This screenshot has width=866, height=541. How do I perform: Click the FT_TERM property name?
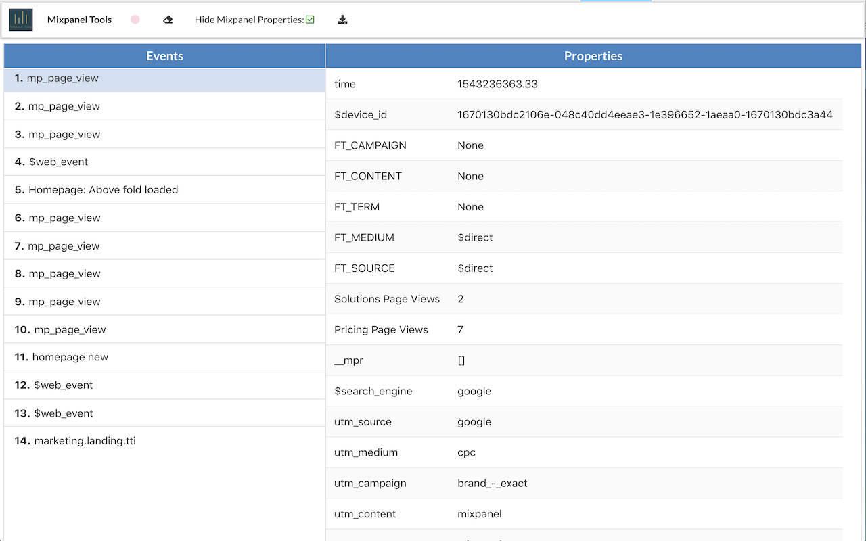point(357,207)
